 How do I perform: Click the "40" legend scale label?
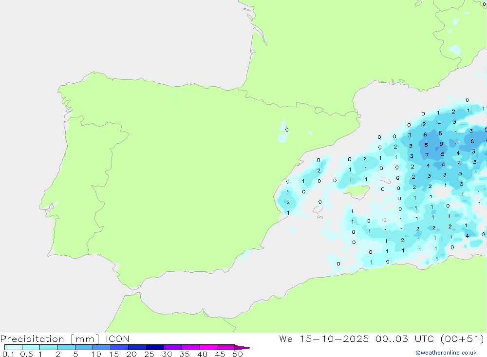click(203, 354)
